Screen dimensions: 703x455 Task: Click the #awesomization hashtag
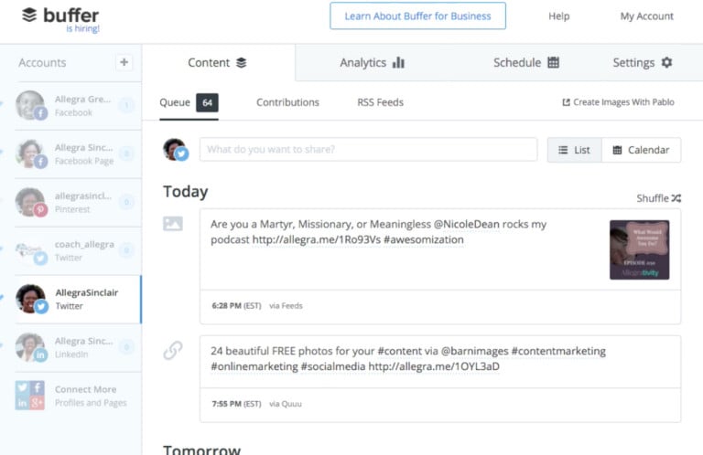click(424, 239)
